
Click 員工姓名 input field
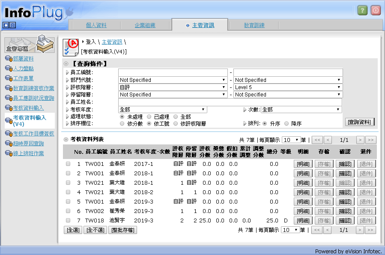[x=230, y=102]
